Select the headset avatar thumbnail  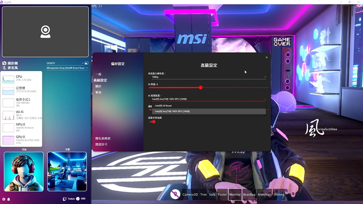[23, 172]
